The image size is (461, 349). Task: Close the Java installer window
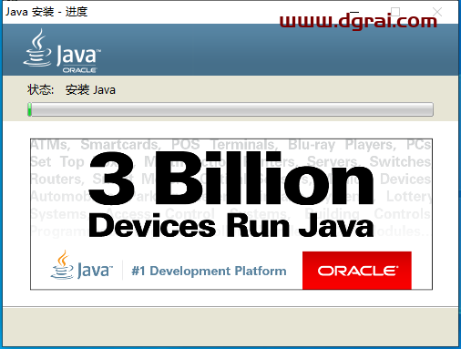click(437, 12)
